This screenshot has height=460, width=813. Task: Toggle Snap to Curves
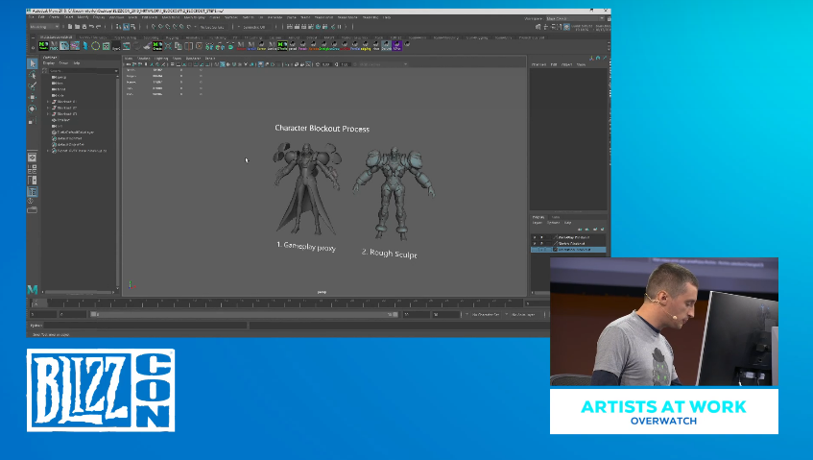click(x=160, y=27)
